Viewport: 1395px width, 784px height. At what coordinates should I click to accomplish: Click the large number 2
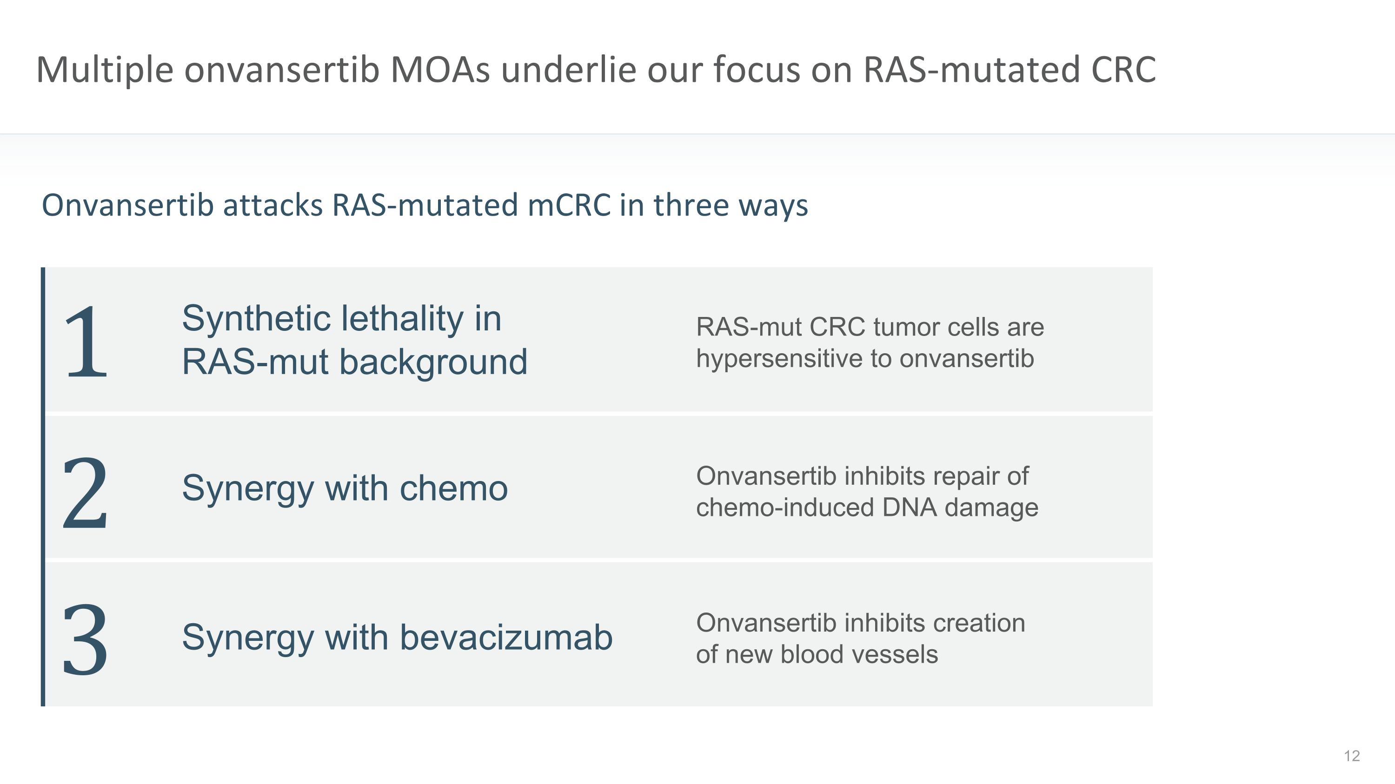[86, 491]
